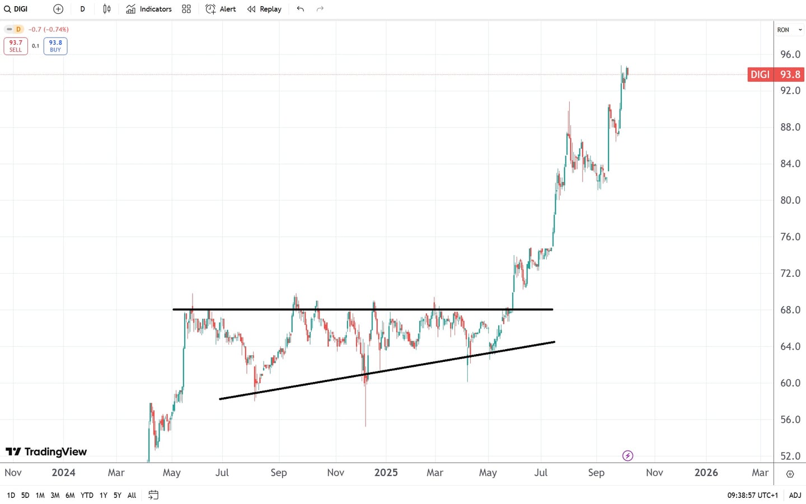Open the timezone menu showing UTC+1
Screen dimensions: 806x504
(752, 495)
